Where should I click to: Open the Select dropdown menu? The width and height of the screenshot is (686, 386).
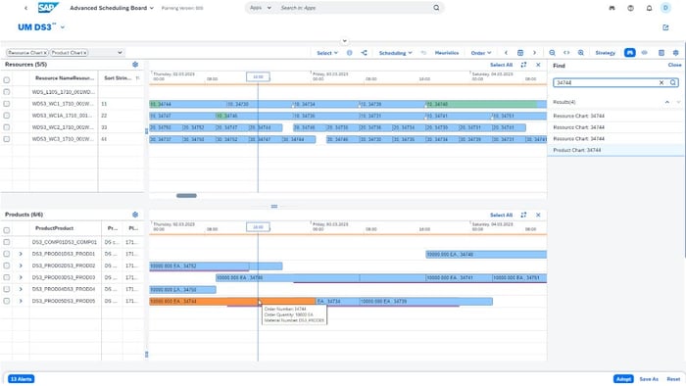(x=327, y=53)
